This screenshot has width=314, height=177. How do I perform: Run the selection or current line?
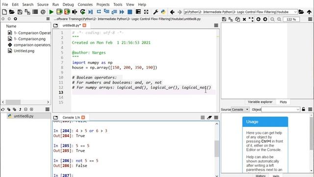coord(75,12)
